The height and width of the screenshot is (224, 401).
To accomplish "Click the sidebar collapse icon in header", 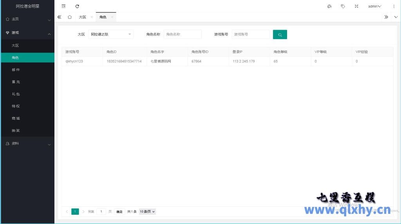I will (x=63, y=6).
